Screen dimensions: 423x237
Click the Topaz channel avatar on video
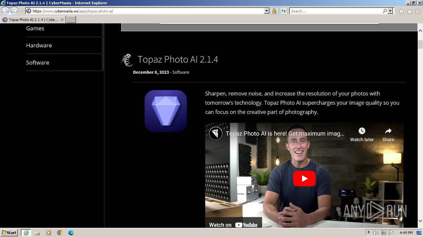coord(216,133)
